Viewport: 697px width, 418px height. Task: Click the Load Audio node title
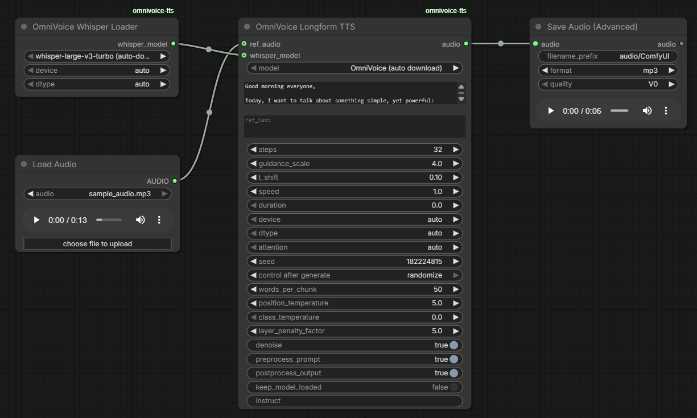55,164
